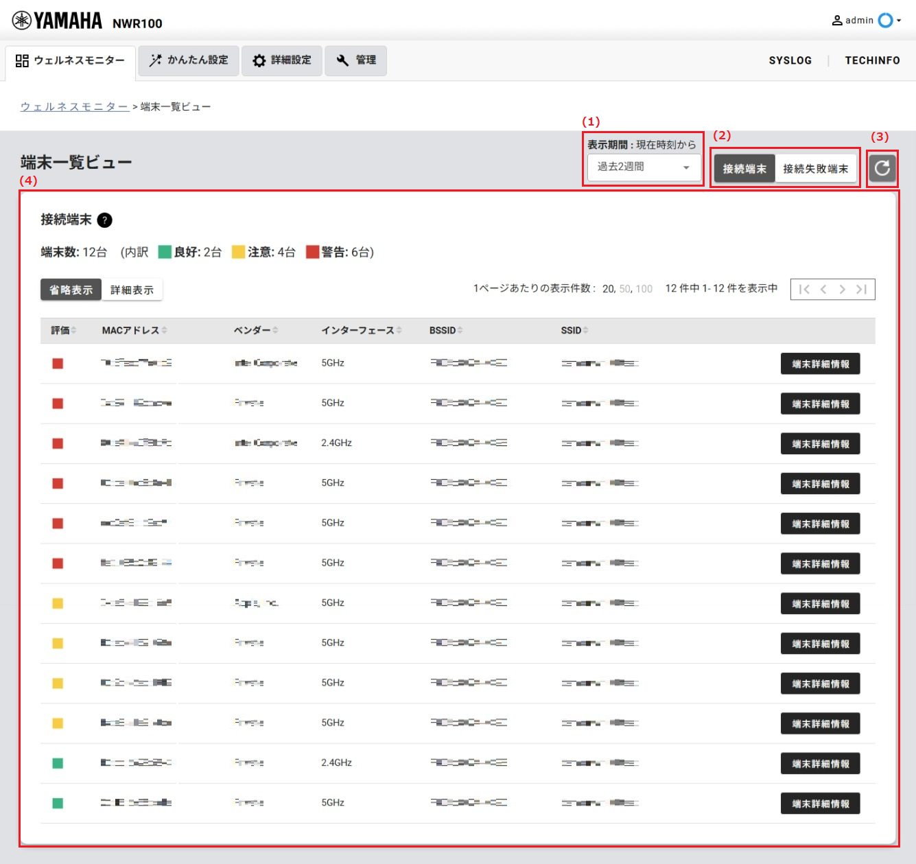This screenshot has width=916, height=864.
Task: Go to the previous page arrow
Action: click(823, 290)
